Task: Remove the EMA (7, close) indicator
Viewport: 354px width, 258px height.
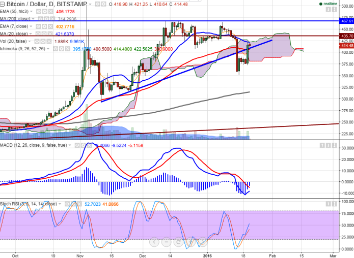Action: pos(50,26)
